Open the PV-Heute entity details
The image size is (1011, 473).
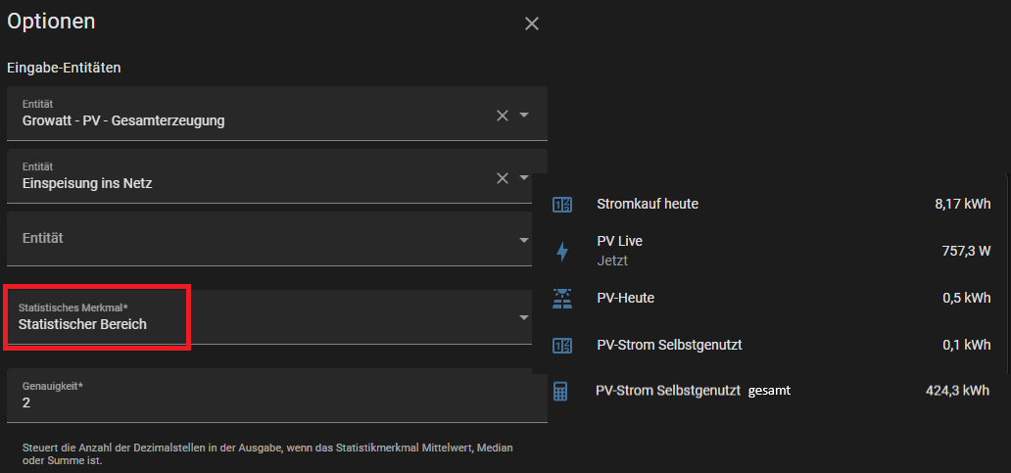[x=771, y=298]
